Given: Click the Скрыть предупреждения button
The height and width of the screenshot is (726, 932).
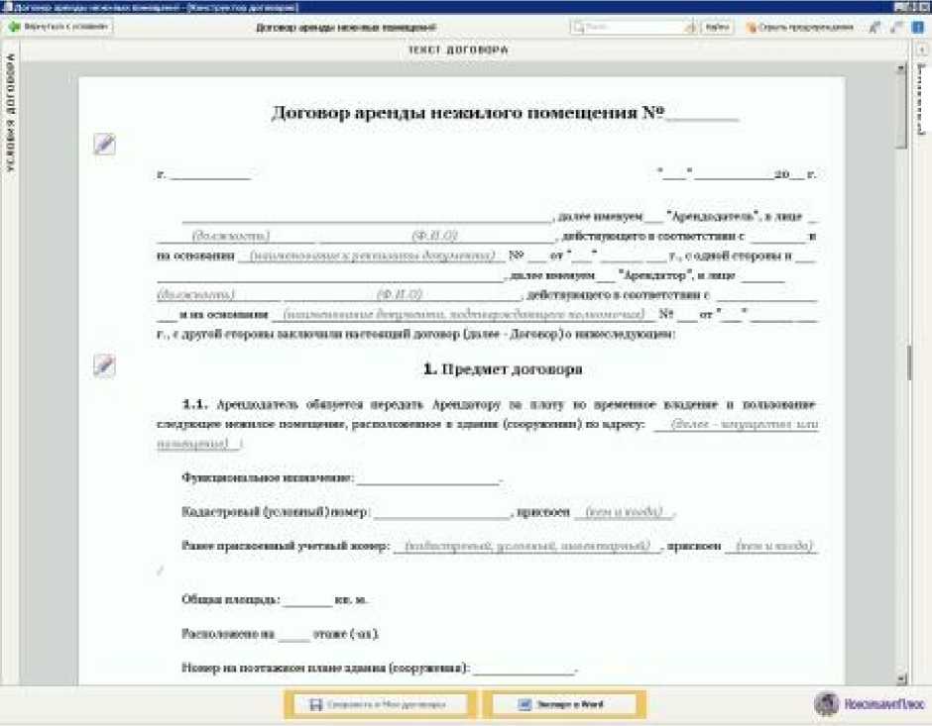Looking at the screenshot, I should coord(799,28).
